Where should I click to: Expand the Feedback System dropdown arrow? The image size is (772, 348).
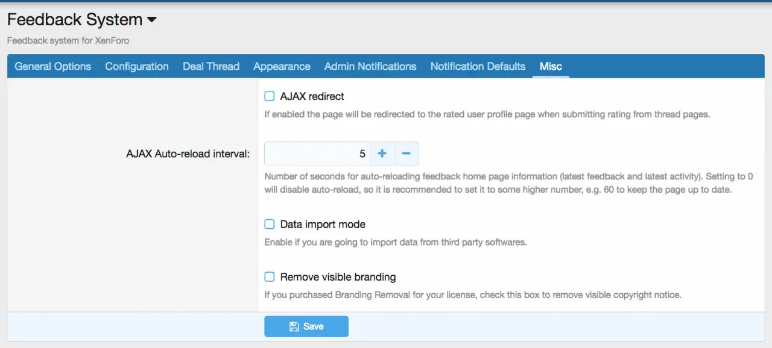click(x=152, y=20)
